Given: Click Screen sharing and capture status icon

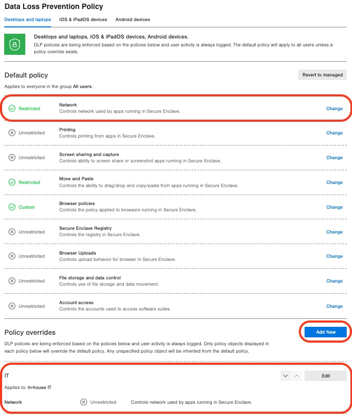Looking at the screenshot, I should click(12, 158).
